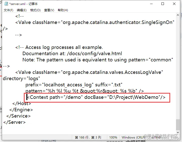The height and width of the screenshot is (142, 182).
Task: Click the AccessLogValve className line
Action: tap(89, 72)
